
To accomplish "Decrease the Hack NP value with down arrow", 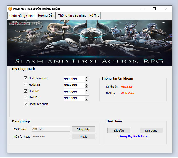I will pyautogui.click(x=87, y=93).
